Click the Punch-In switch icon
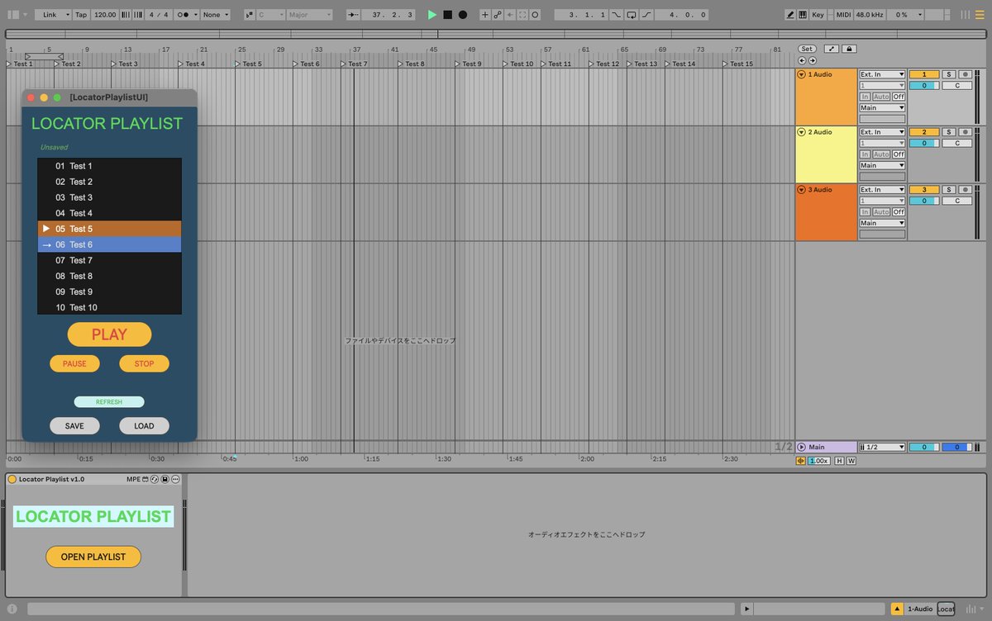The image size is (992, 621). [617, 15]
